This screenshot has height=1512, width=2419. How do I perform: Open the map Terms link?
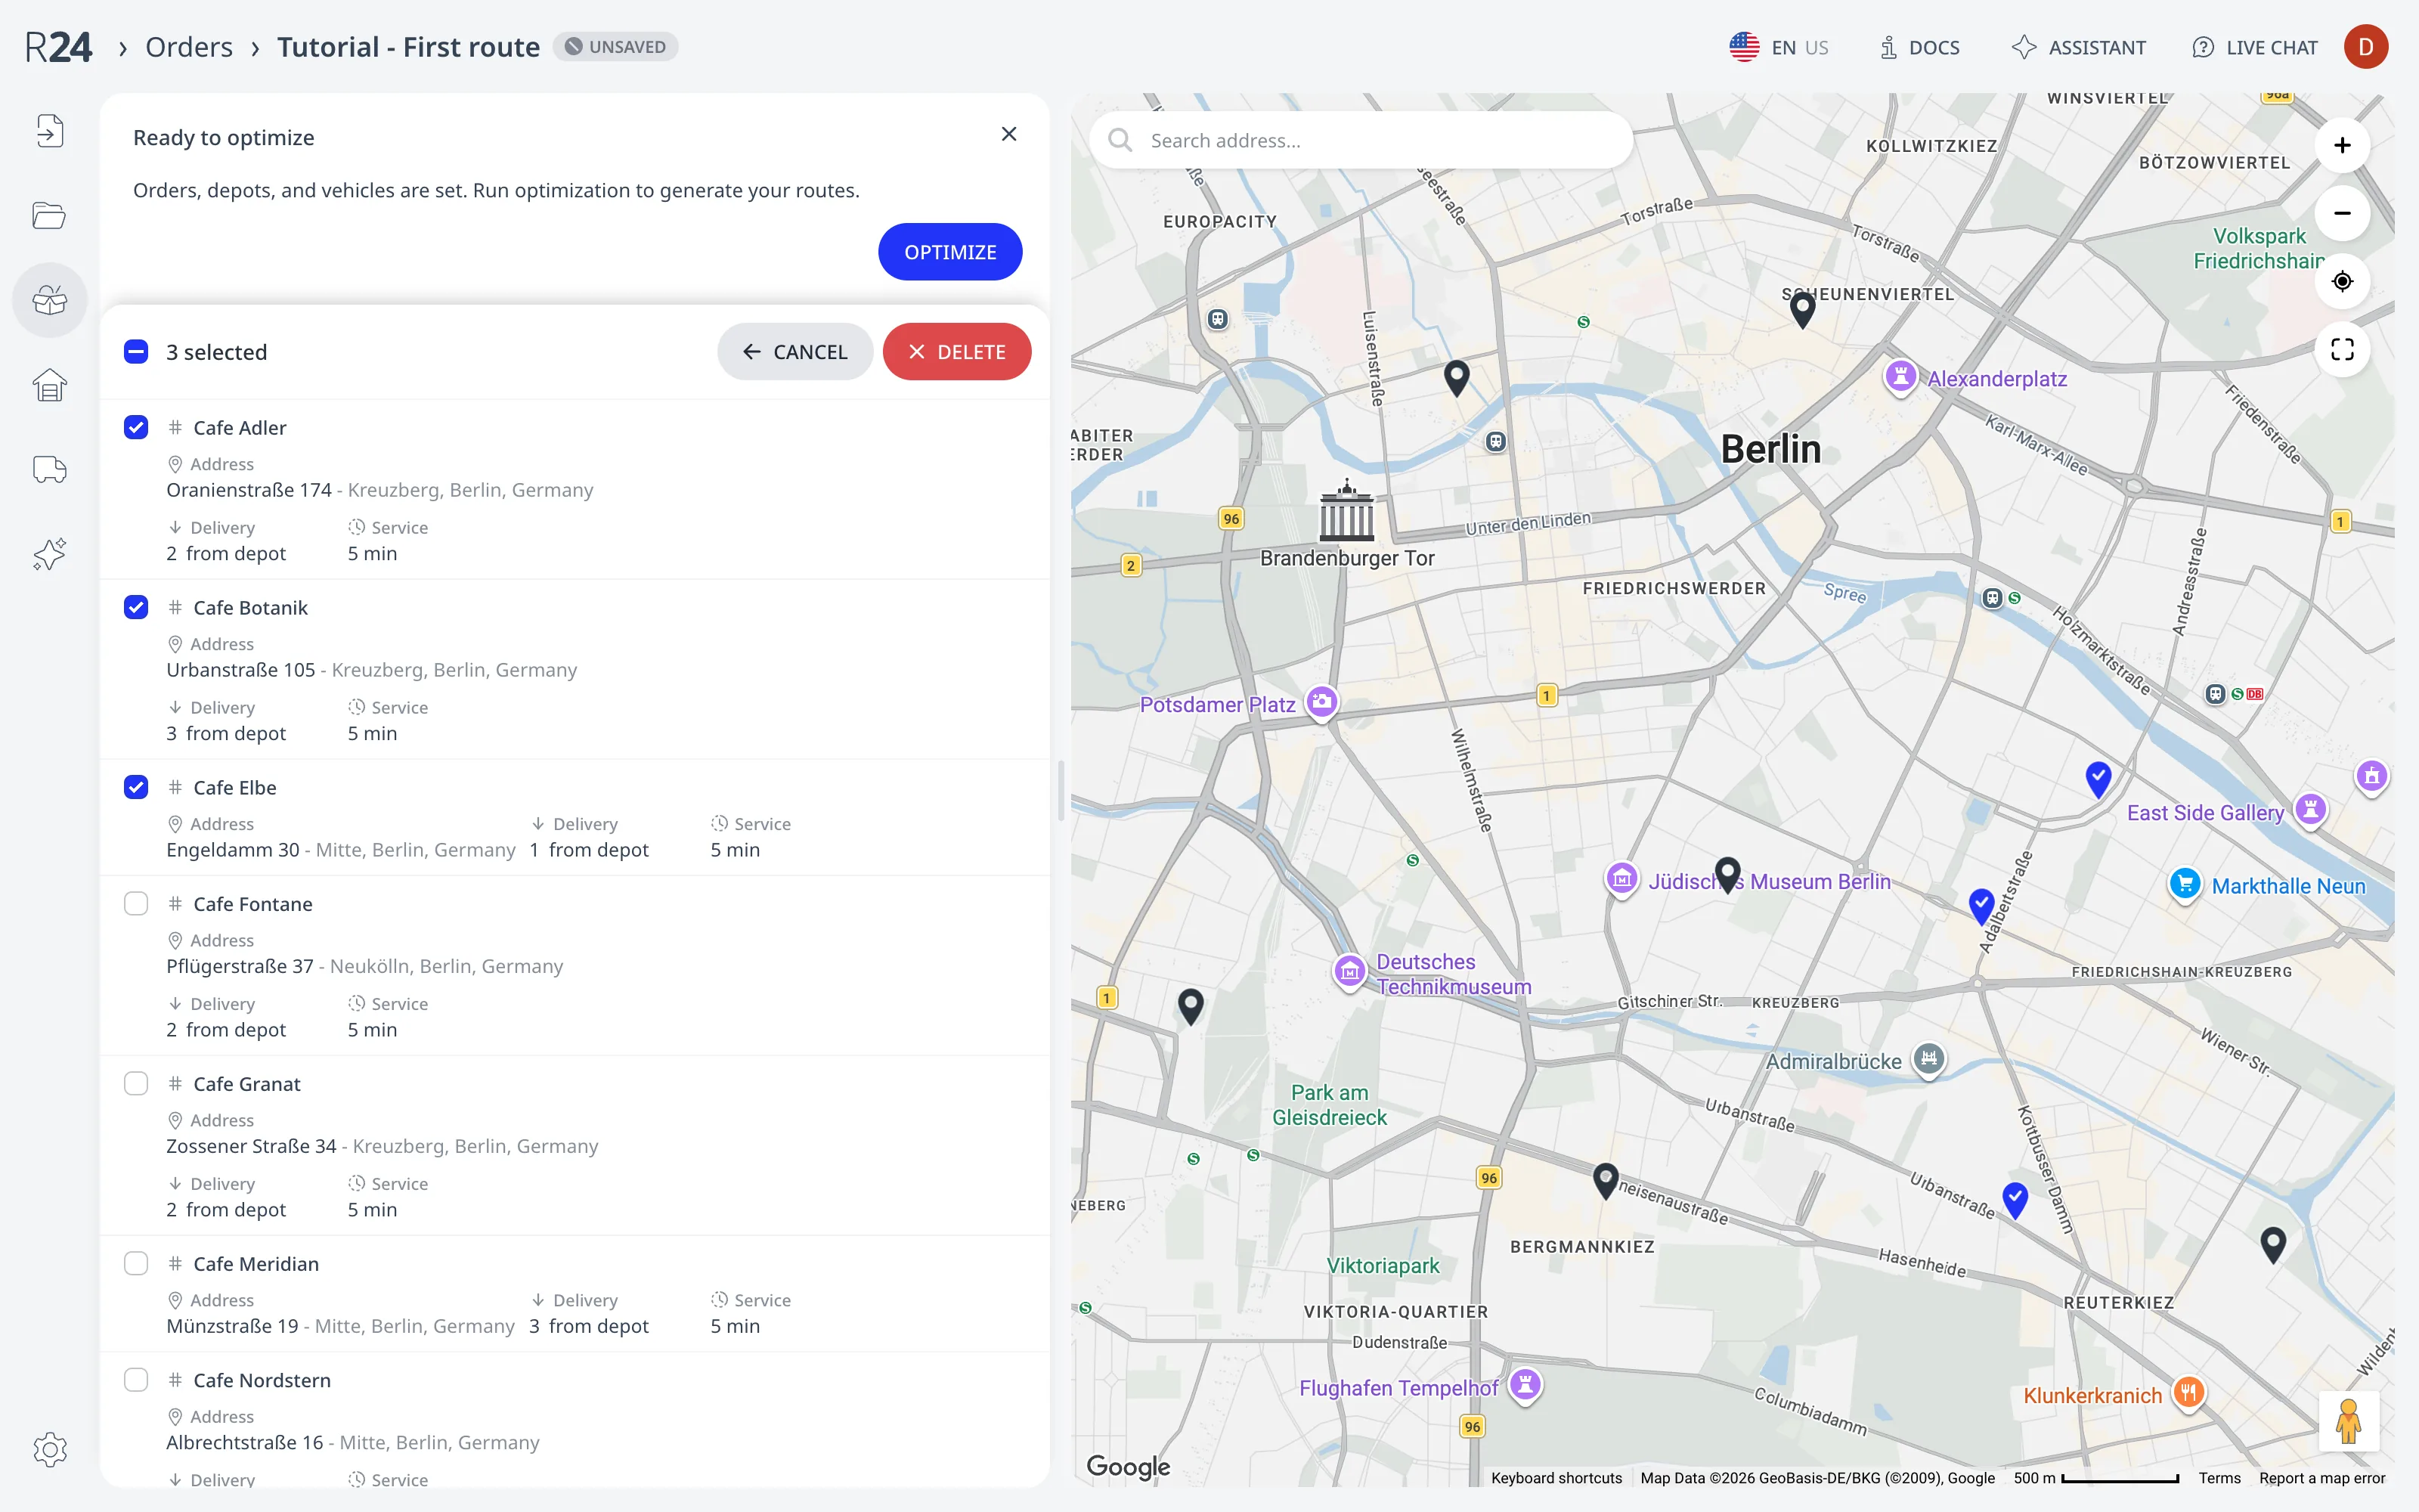[x=2219, y=1478]
